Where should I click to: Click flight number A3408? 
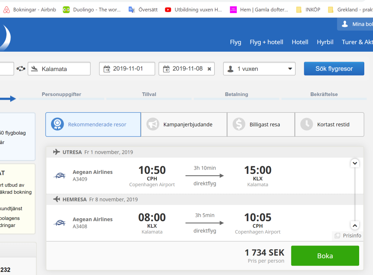(80, 226)
